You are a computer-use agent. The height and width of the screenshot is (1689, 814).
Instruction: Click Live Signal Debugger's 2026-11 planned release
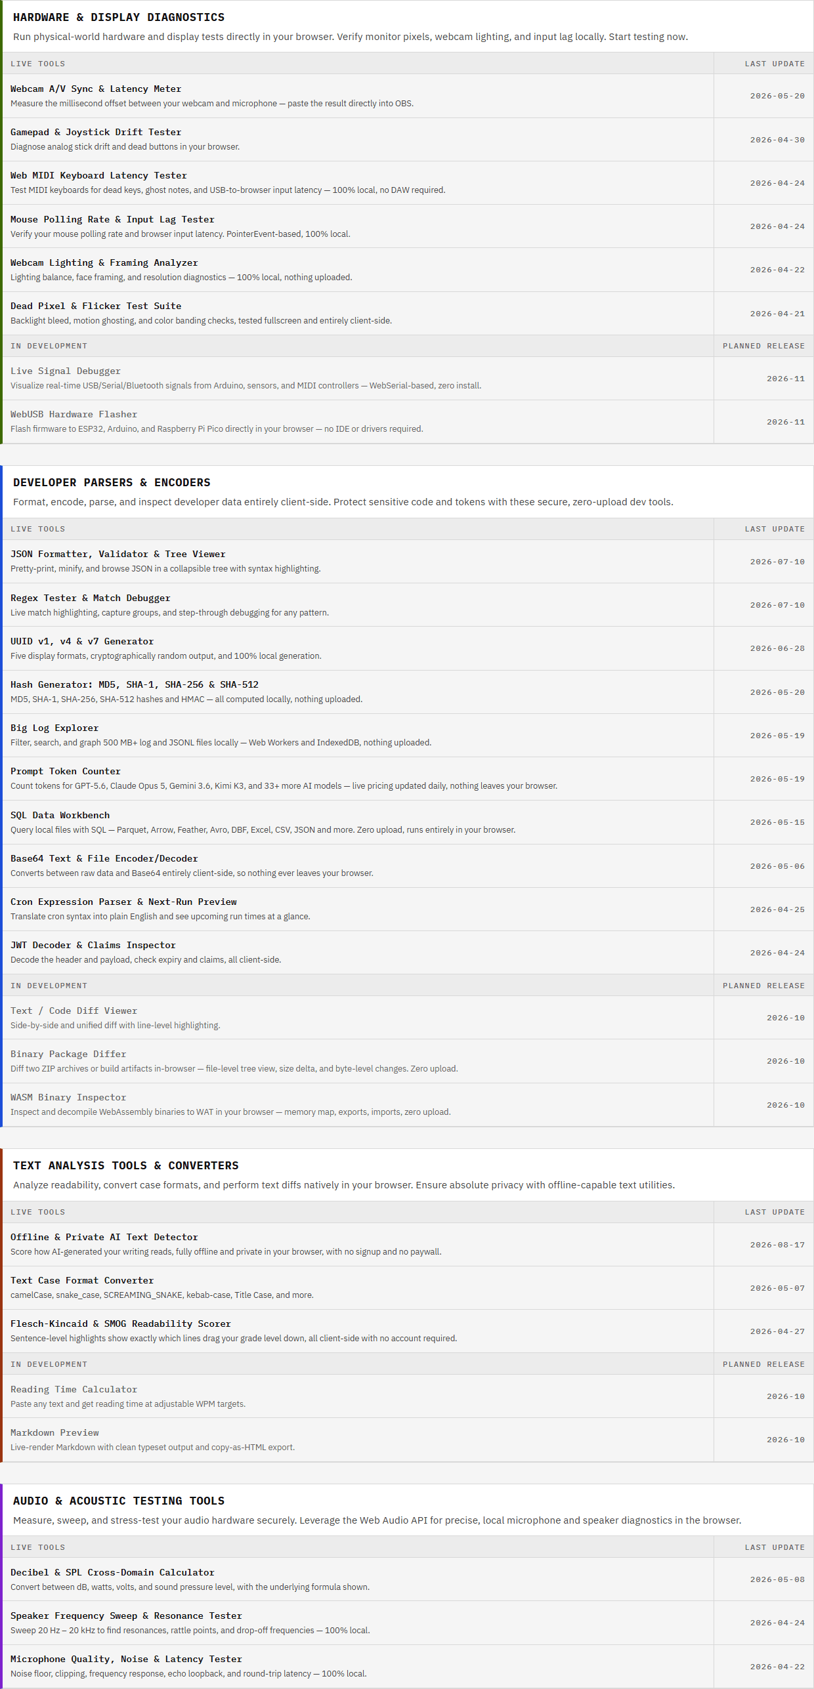click(x=786, y=379)
